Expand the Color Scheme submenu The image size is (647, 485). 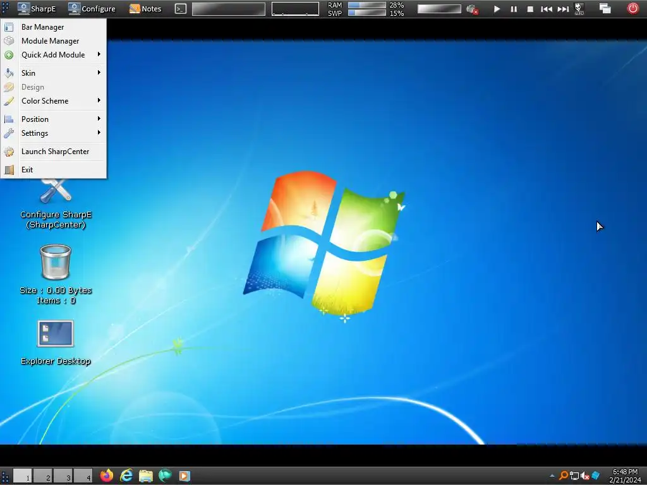tap(54, 101)
